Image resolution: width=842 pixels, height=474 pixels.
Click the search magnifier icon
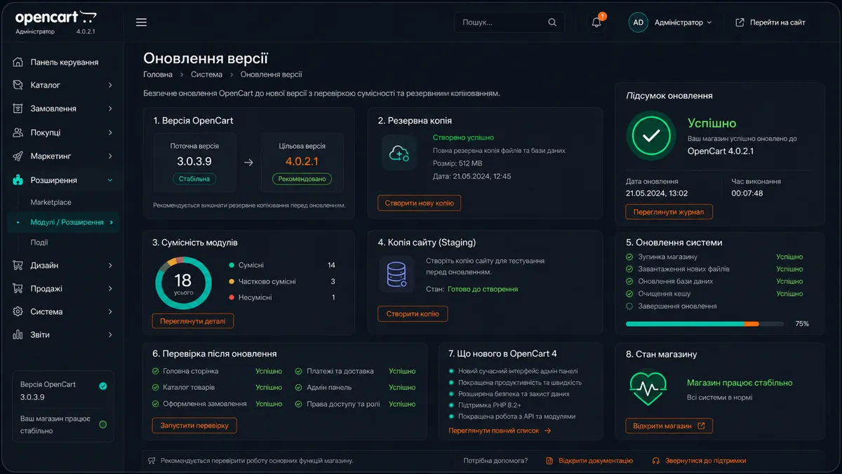[x=552, y=22]
